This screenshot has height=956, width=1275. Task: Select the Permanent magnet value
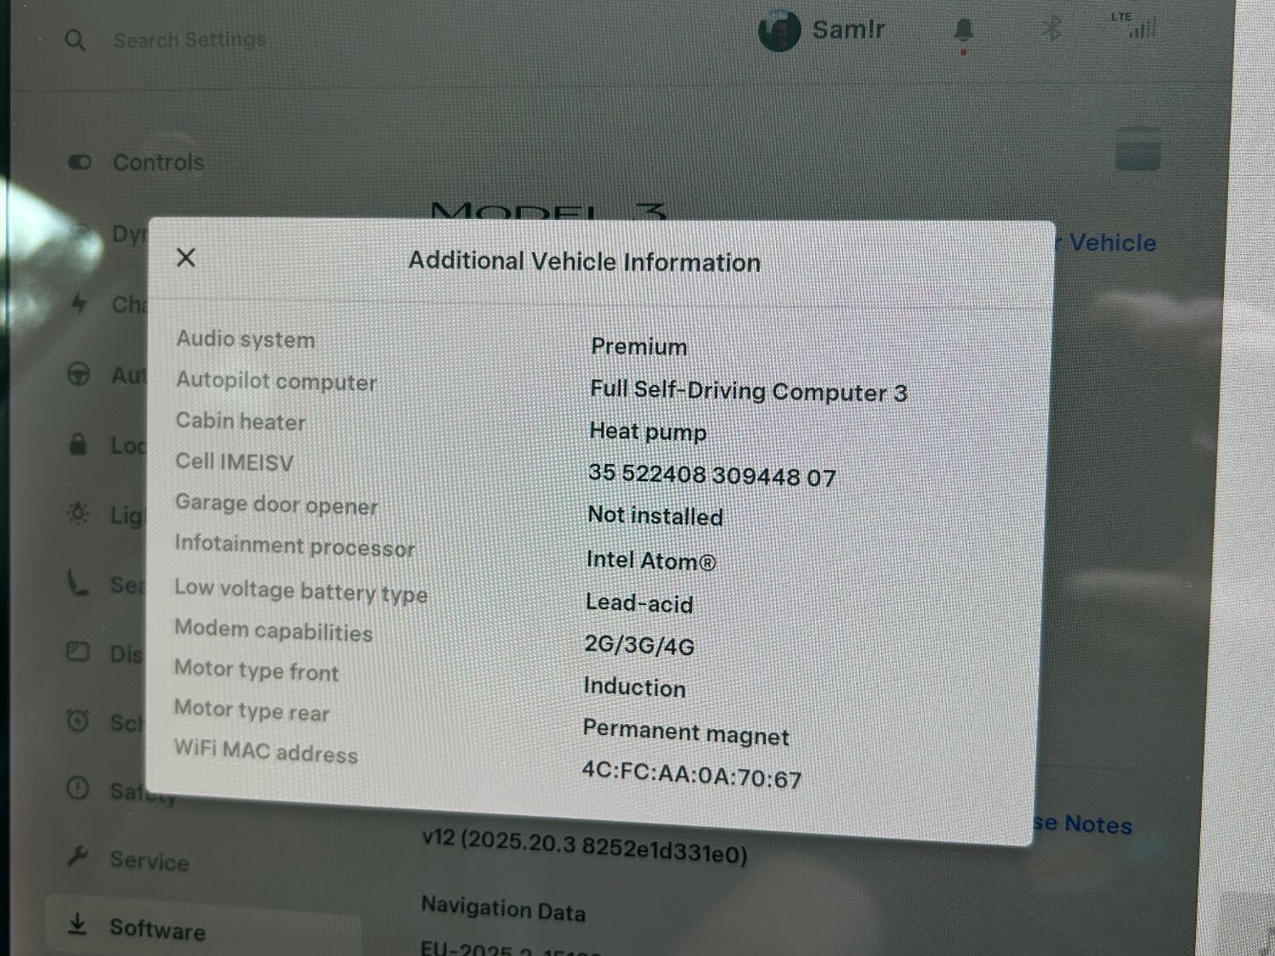(686, 733)
